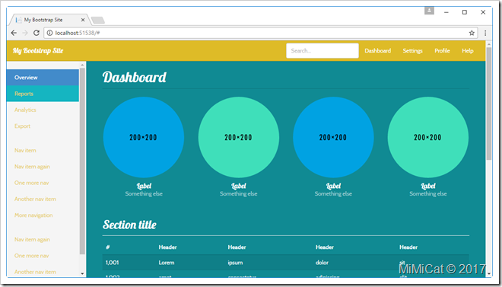Click the first green 200x200 circle image
The width and height of the screenshot is (502, 287).
point(239,138)
